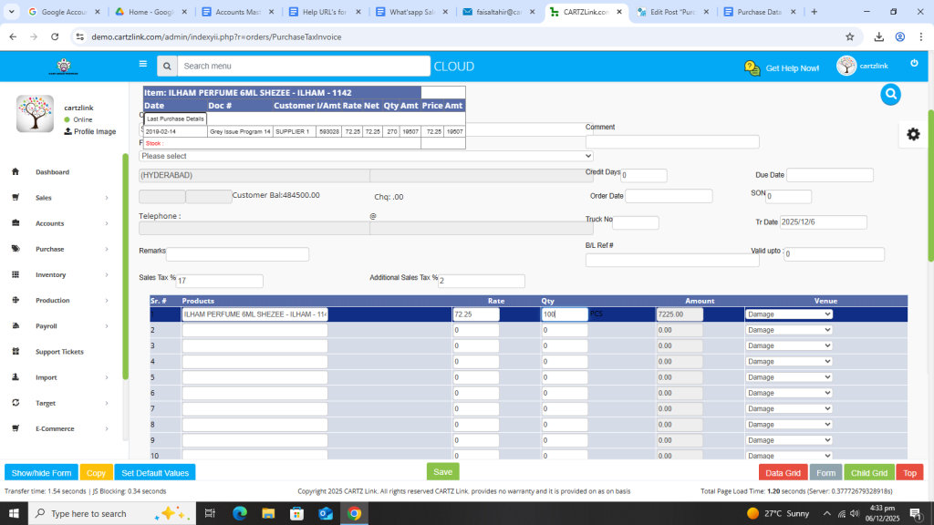Open Support Tickets in the sidebar
The image size is (934, 525).
(59, 352)
